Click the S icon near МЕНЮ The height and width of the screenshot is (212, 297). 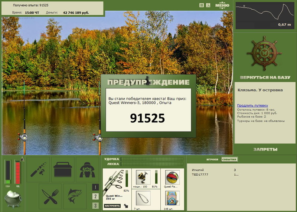(208, 5)
